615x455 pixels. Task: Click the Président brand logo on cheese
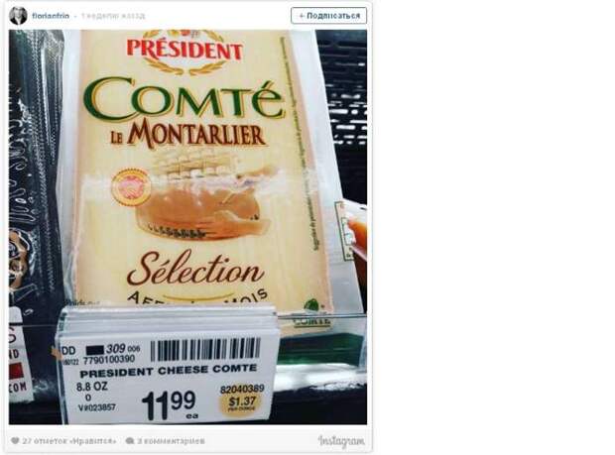[184, 52]
